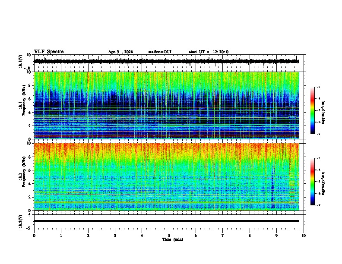Click the "4" kHz tick on ch.2 spectrogram
The image size is (342, 264).
coord(30,184)
